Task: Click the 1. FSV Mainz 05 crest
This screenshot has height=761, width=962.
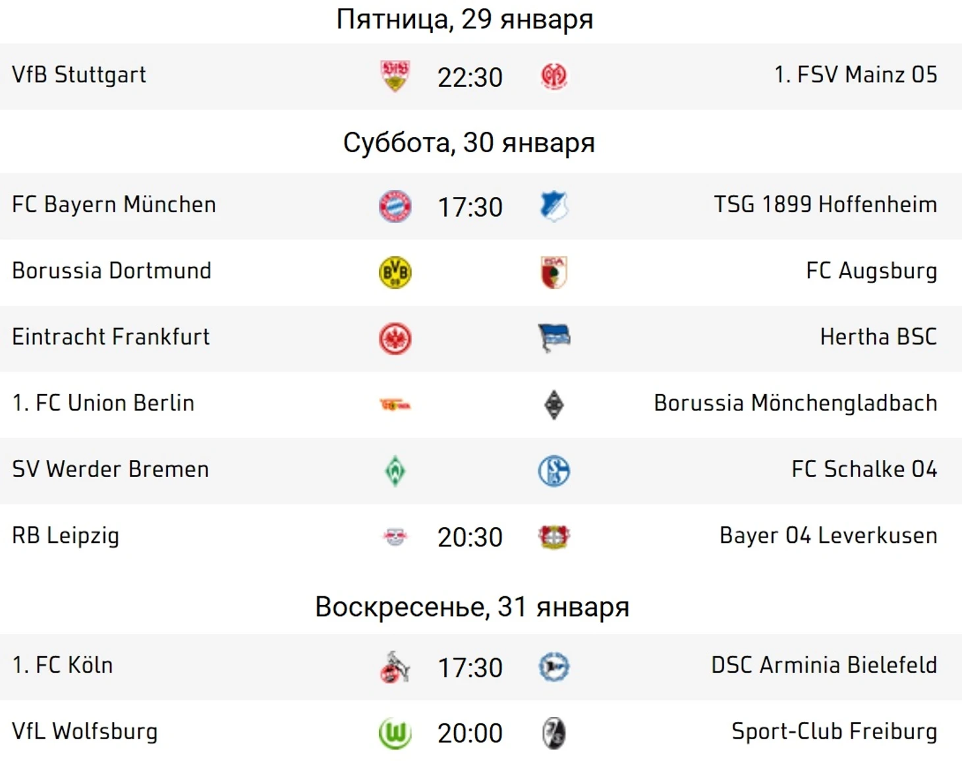Action: (x=553, y=76)
